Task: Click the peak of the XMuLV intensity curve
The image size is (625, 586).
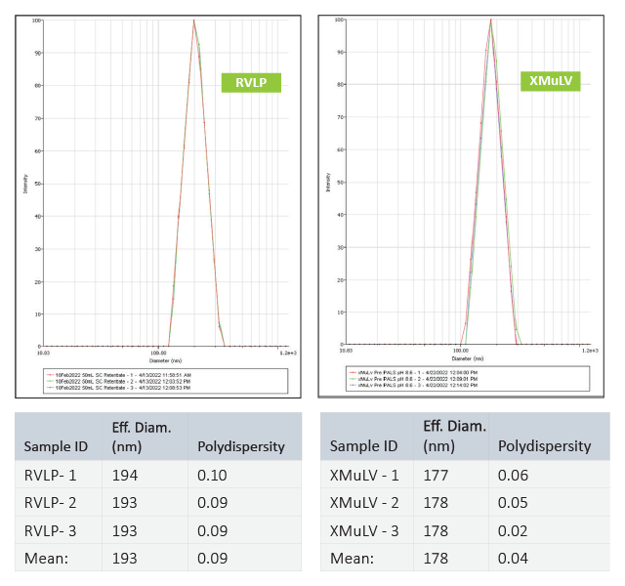Action: (x=490, y=21)
